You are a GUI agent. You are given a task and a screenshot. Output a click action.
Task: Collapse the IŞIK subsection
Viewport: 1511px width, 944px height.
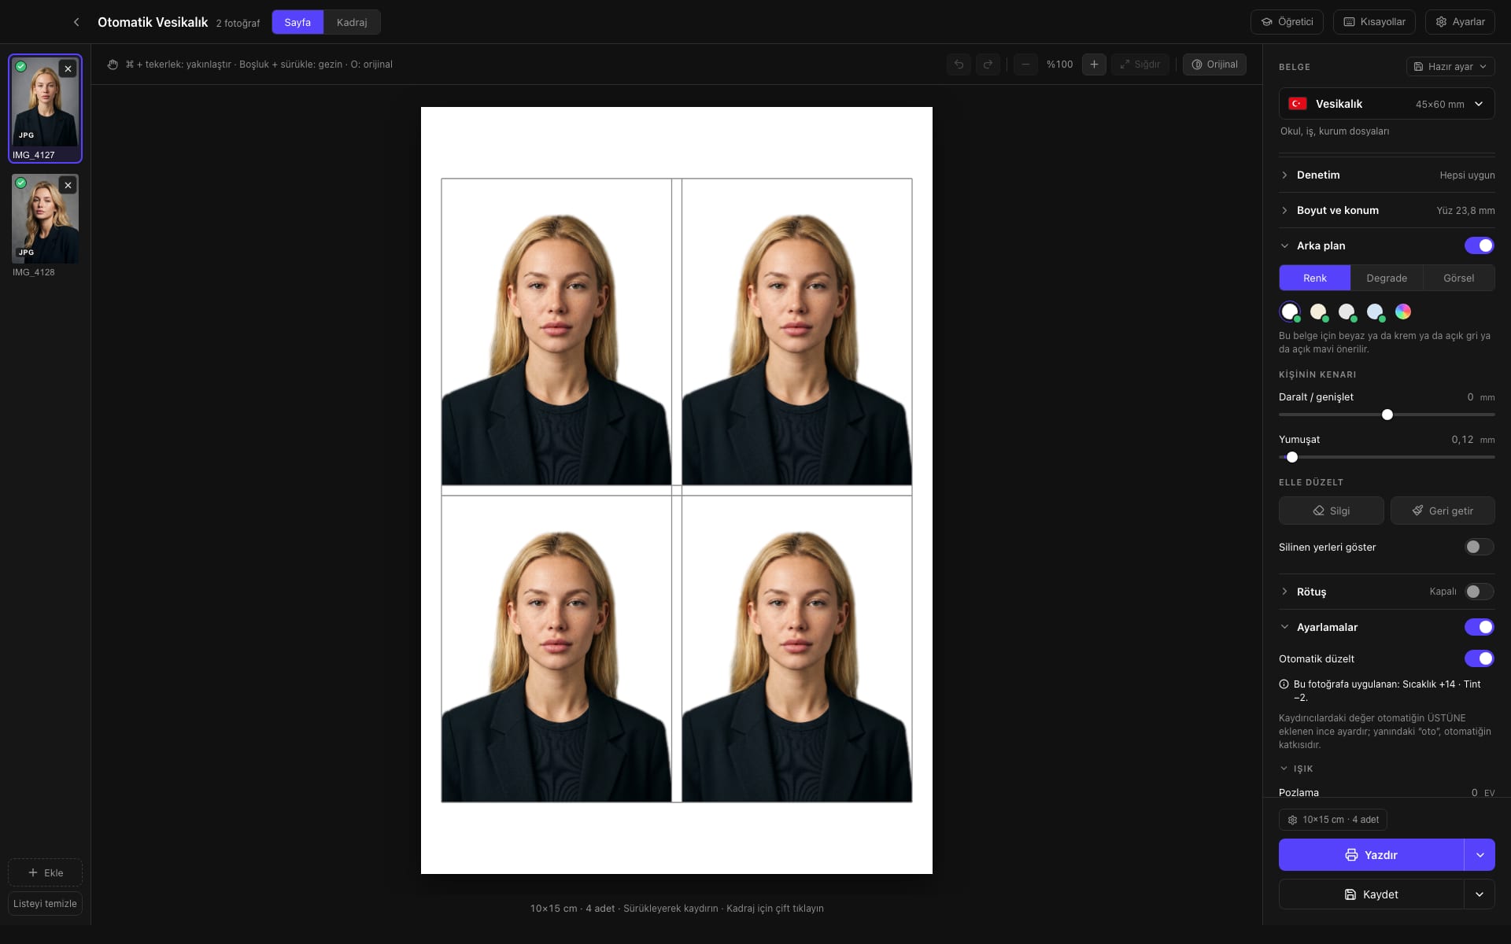[1296, 769]
